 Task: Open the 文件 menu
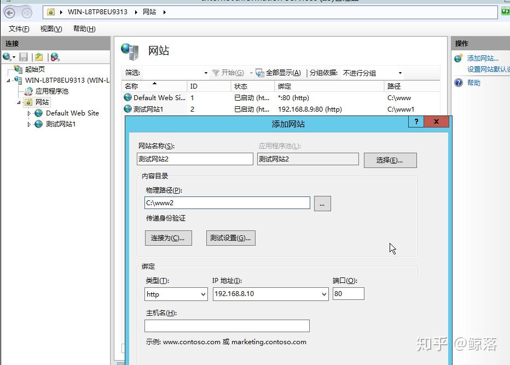(18, 28)
